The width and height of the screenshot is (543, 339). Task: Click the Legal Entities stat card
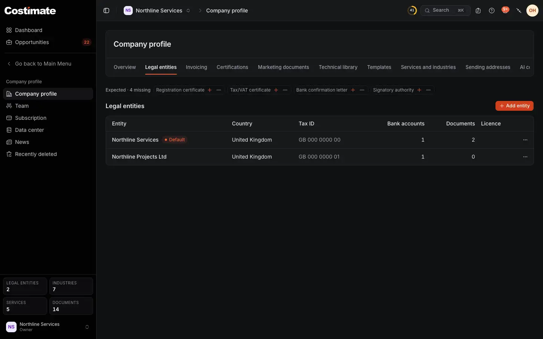(25, 286)
